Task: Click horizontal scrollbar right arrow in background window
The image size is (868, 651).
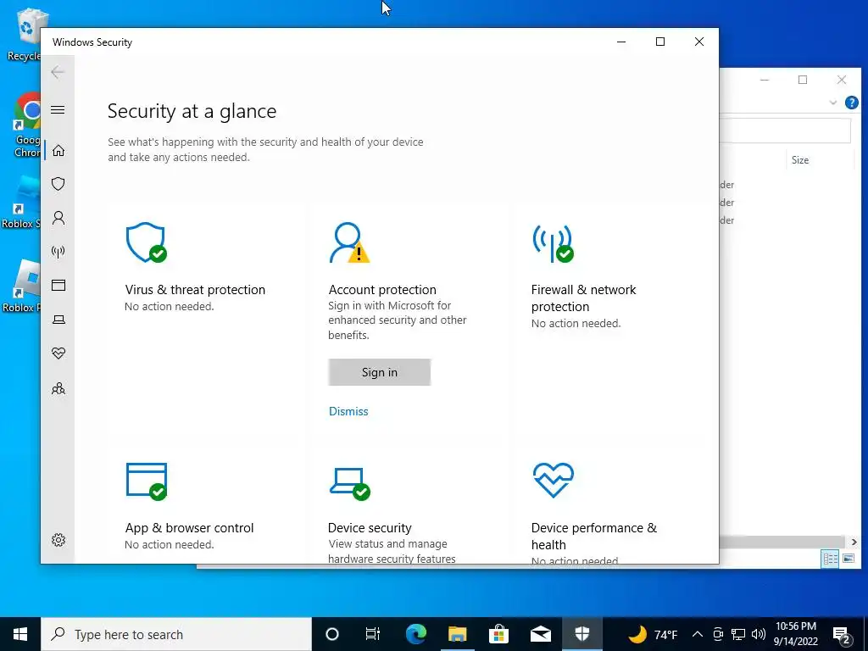Action: 854,542
